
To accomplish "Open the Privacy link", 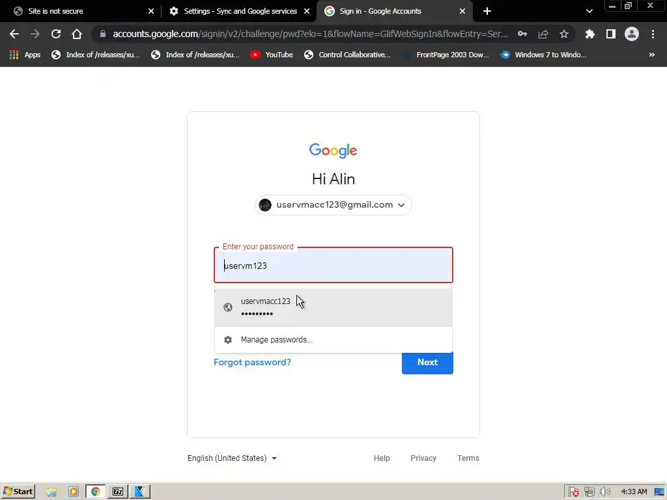I will [x=423, y=458].
